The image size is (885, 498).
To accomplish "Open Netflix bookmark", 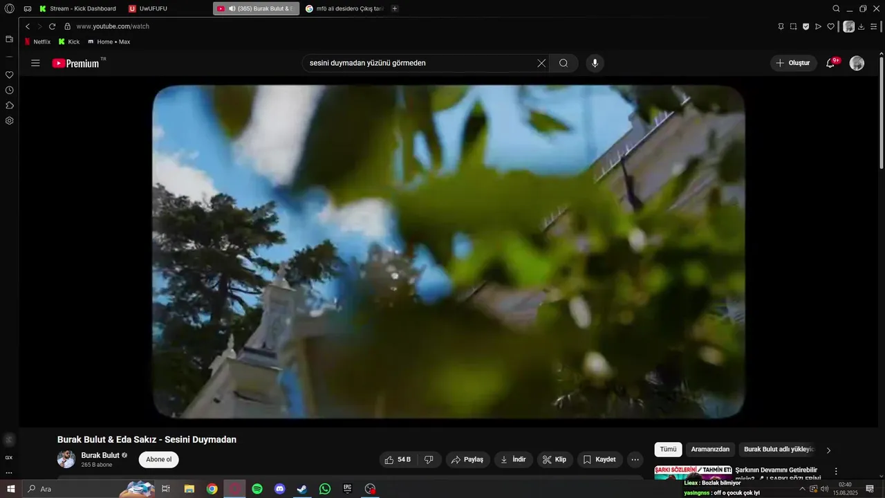I will click(x=37, y=41).
